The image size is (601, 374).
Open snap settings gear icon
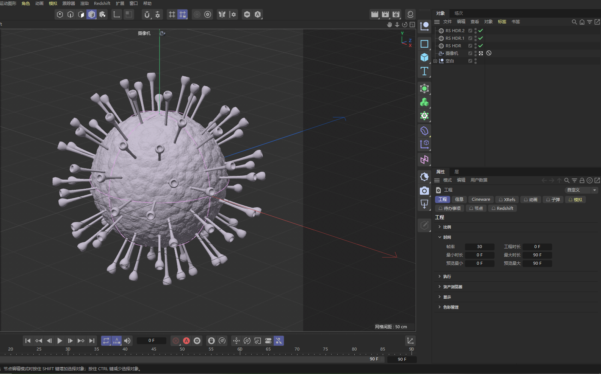click(158, 14)
